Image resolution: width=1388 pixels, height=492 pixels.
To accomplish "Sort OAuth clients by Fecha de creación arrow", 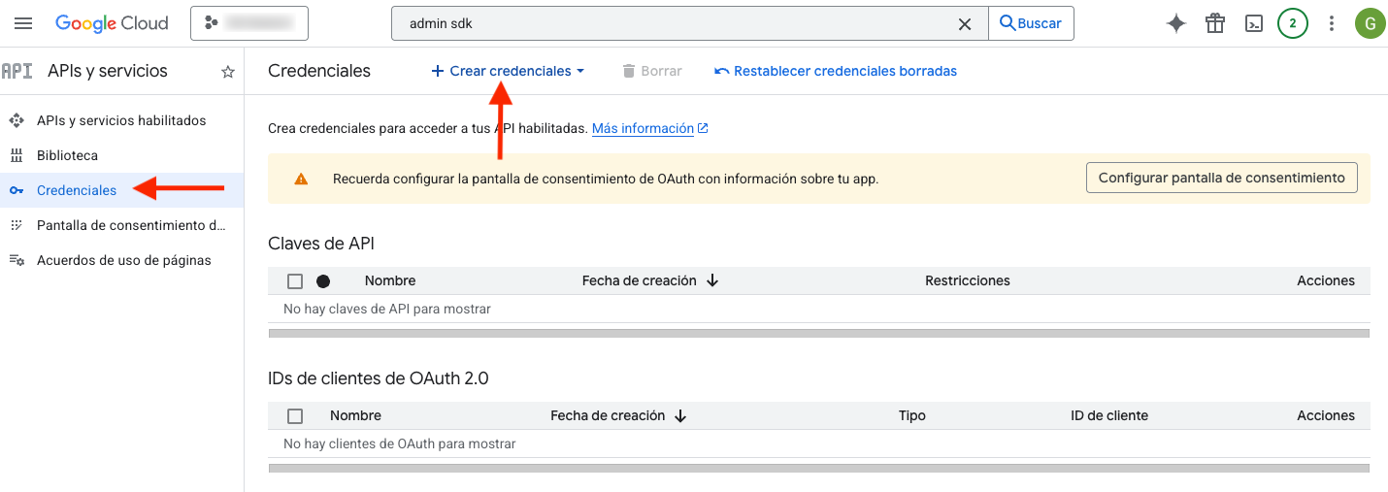I will point(680,416).
